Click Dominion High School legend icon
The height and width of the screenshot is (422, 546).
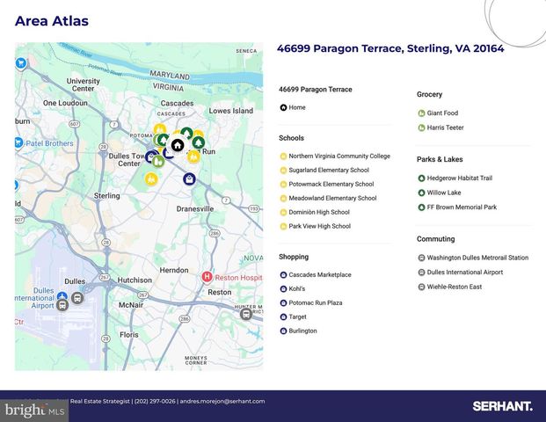click(x=283, y=213)
